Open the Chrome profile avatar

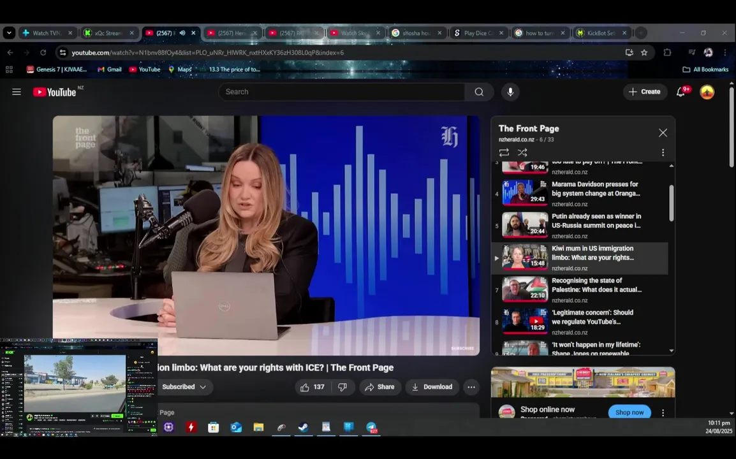709,52
